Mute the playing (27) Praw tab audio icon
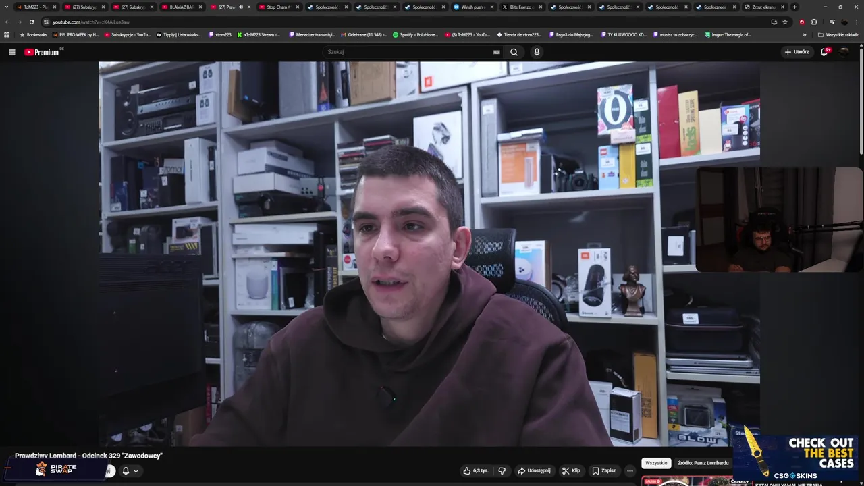 tap(241, 7)
